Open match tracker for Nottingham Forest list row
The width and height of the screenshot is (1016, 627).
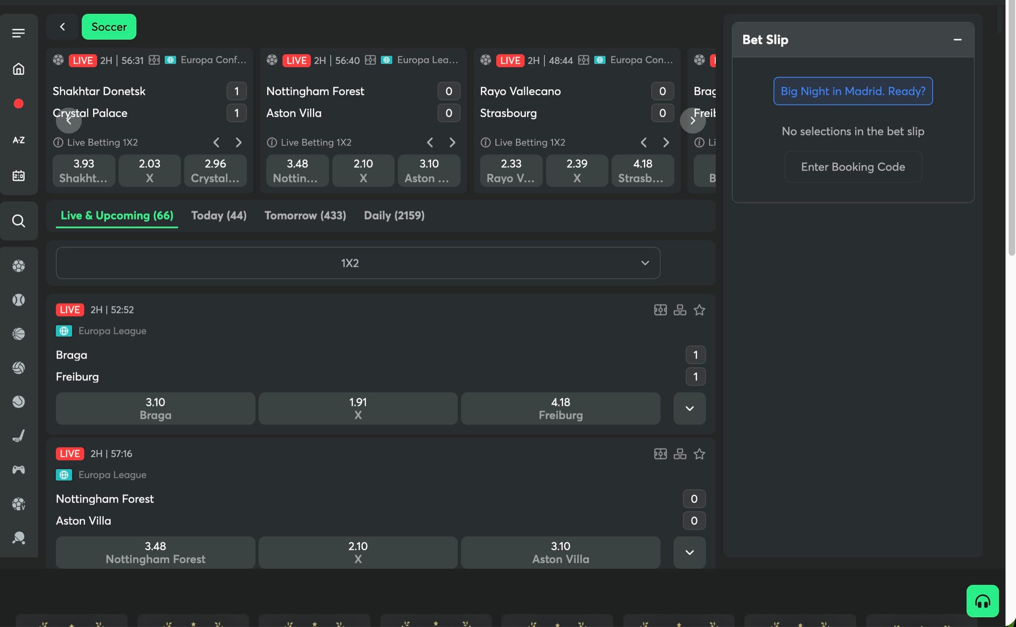point(660,454)
